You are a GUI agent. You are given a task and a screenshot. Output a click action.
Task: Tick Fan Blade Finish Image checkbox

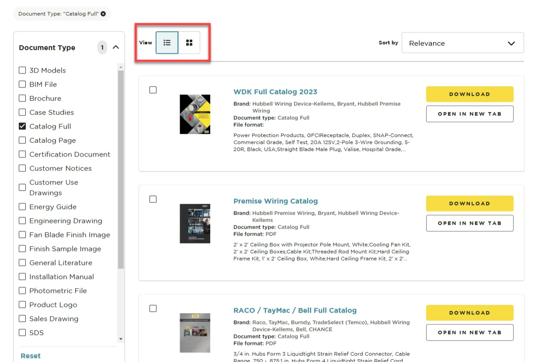click(x=22, y=235)
